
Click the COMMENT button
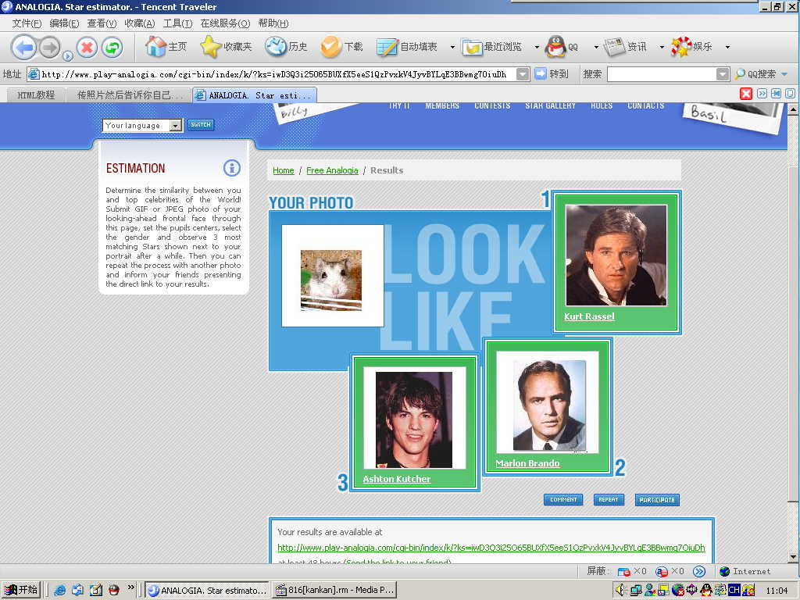coord(563,500)
